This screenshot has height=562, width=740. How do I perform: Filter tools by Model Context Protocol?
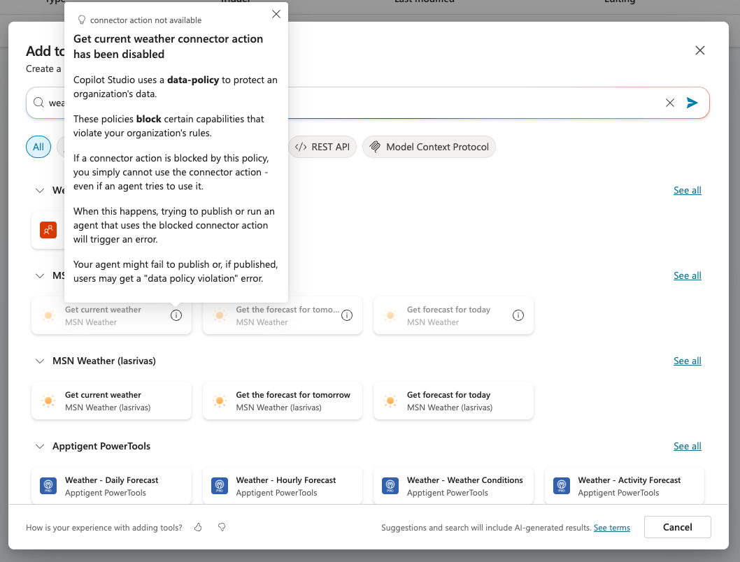429,147
